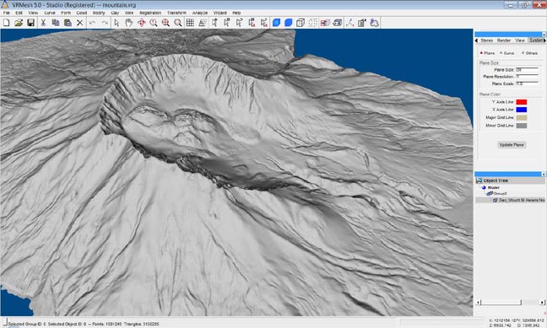Select the Plane radio button
This screenshot has width=547, height=328.
point(481,53)
